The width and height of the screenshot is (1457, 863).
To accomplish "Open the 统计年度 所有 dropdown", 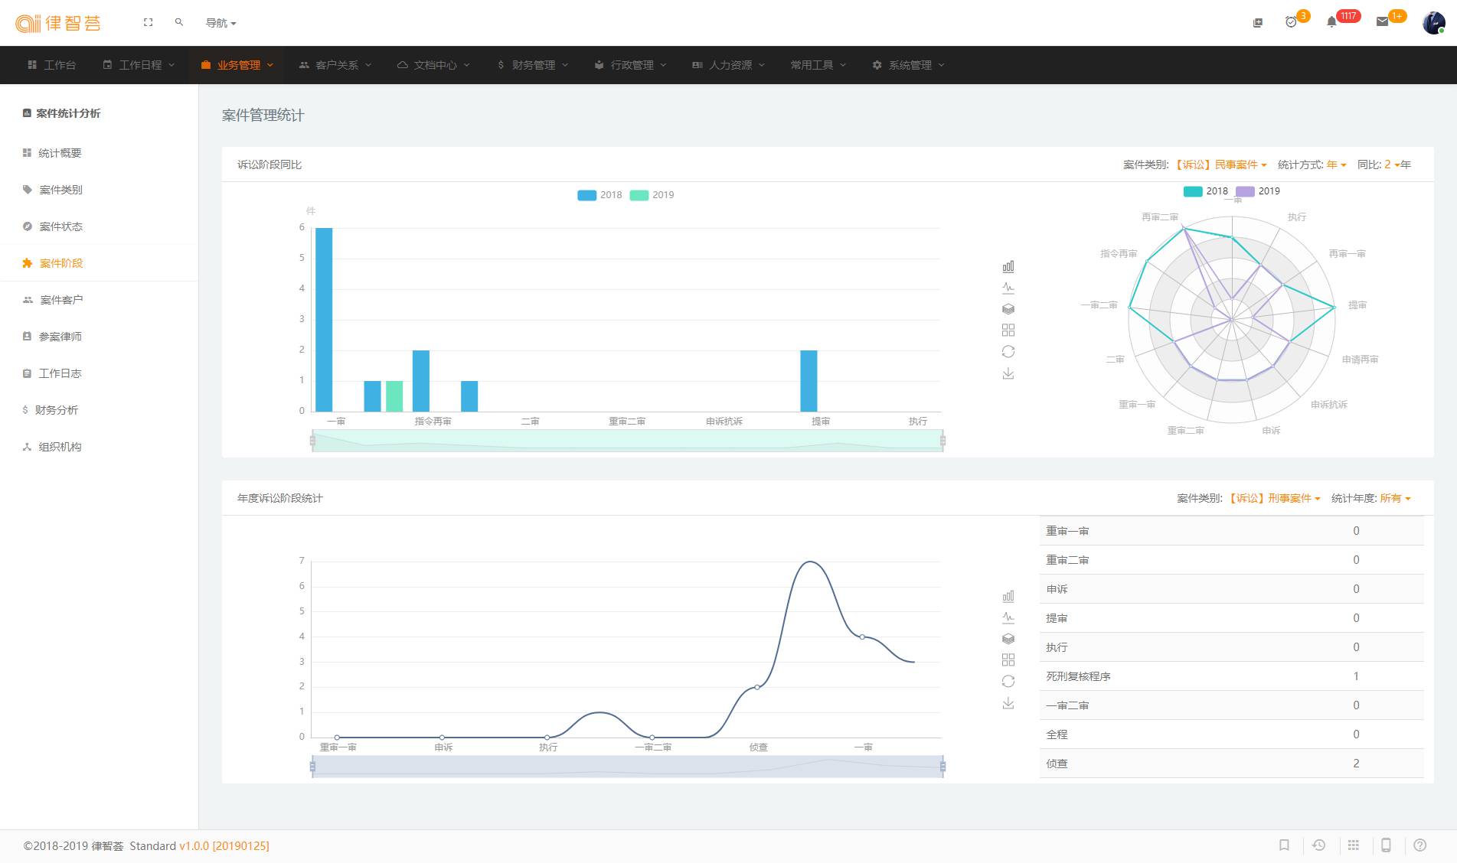I will click(1394, 498).
